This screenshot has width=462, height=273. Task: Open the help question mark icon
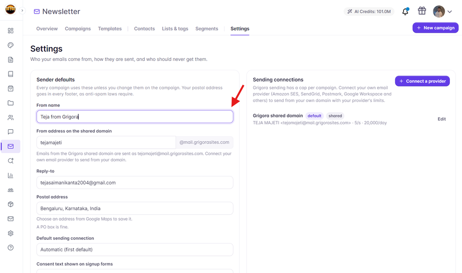pos(11,248)
